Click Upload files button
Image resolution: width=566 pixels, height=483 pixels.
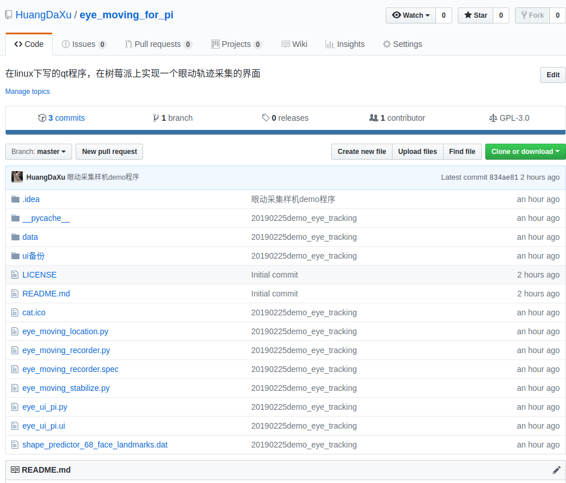[417, 152]
